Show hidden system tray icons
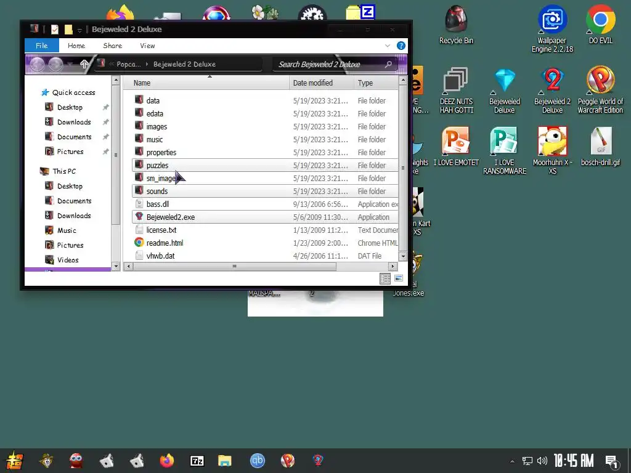 [x=512, y=461]
